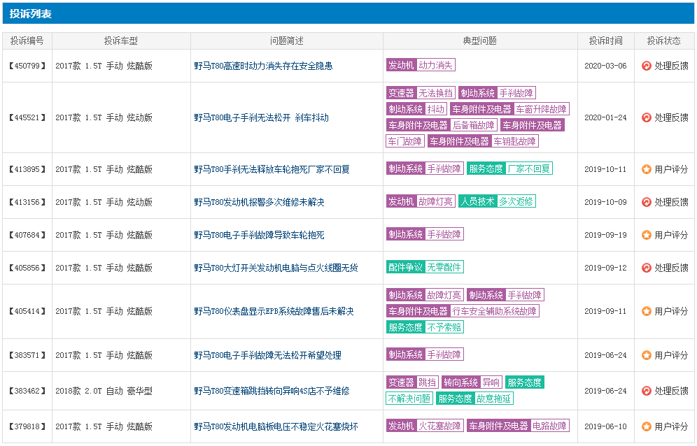697x446 pixels.
Task: Select the 厂家不回复 service attitude tag
Action: tap(529, 168)
